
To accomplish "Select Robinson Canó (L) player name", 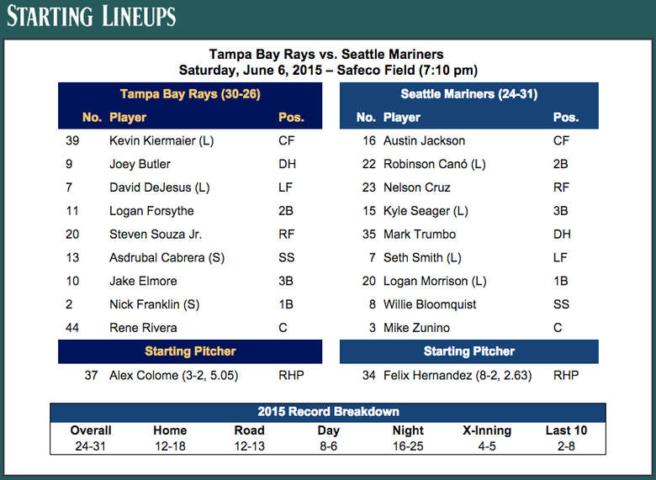I will coord(435,164).
